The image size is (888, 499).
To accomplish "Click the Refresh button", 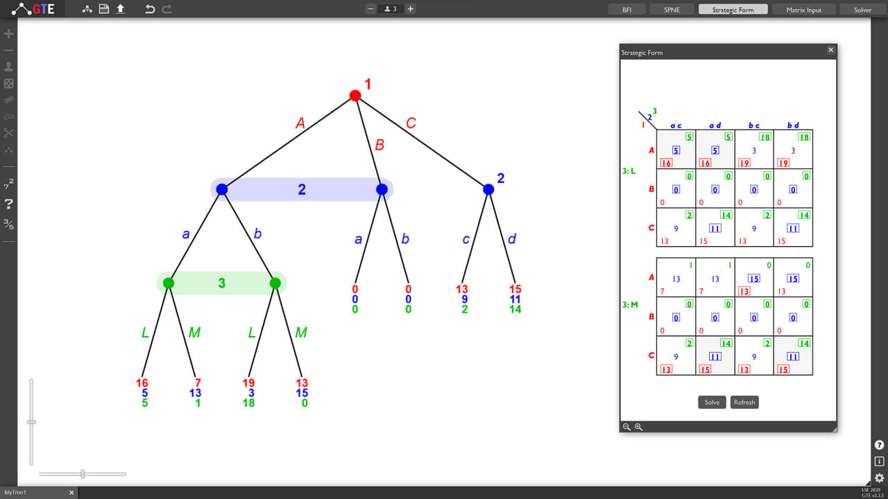I will click(744, 402).
